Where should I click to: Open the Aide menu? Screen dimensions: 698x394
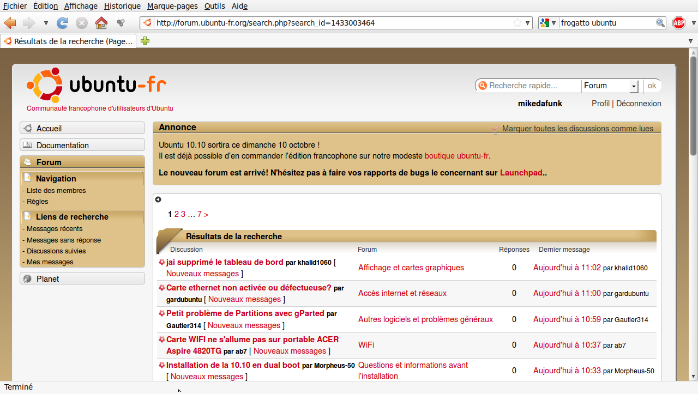coord(239,6)
